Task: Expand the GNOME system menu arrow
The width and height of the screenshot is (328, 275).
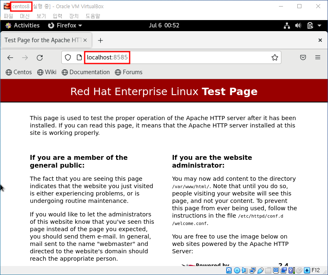Action: coord(319,25)
